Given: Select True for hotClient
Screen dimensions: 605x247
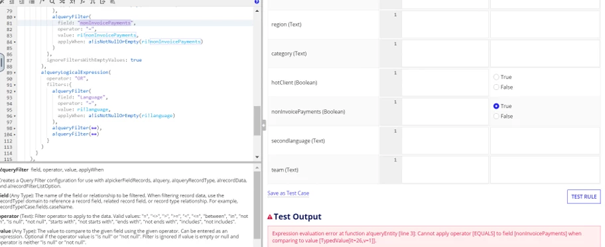Looking at the screenshot, I should point(496,77).
